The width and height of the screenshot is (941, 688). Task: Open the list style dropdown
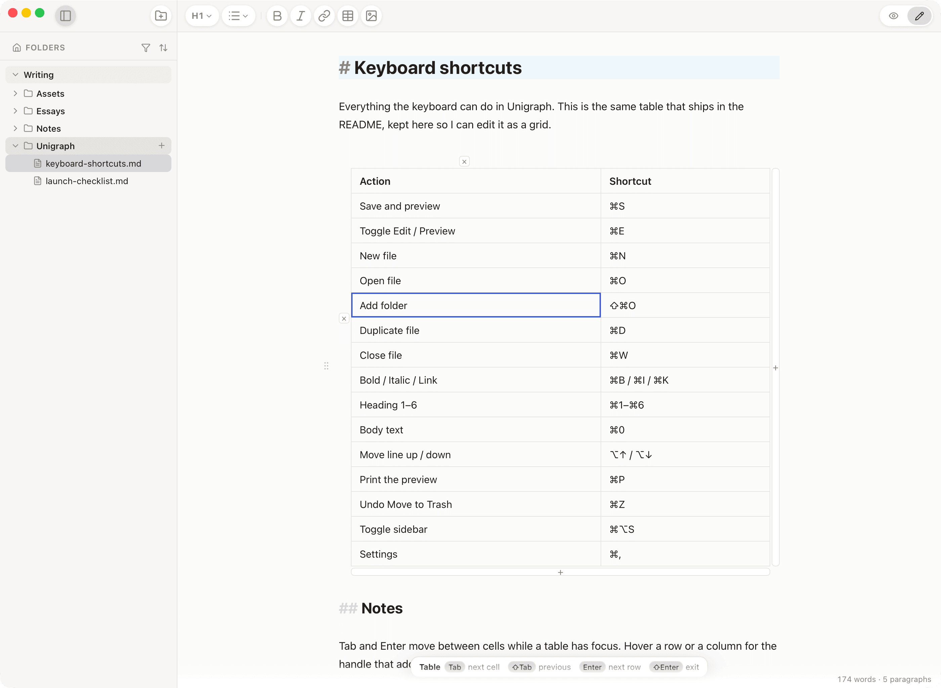pyautogui.click(x=238, y=16)
